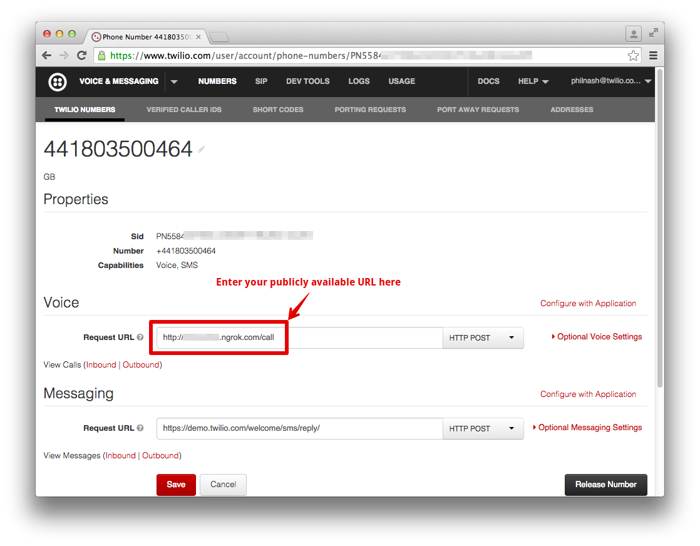Expand Optional Messaging Settings
Viewport: 700px width, 546px height.
coord(587,427)
